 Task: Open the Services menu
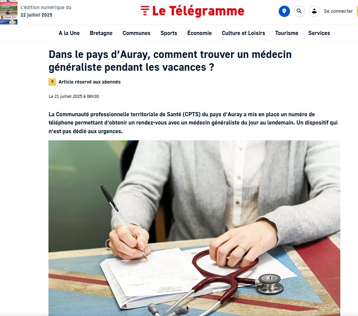tap(319, 33)
